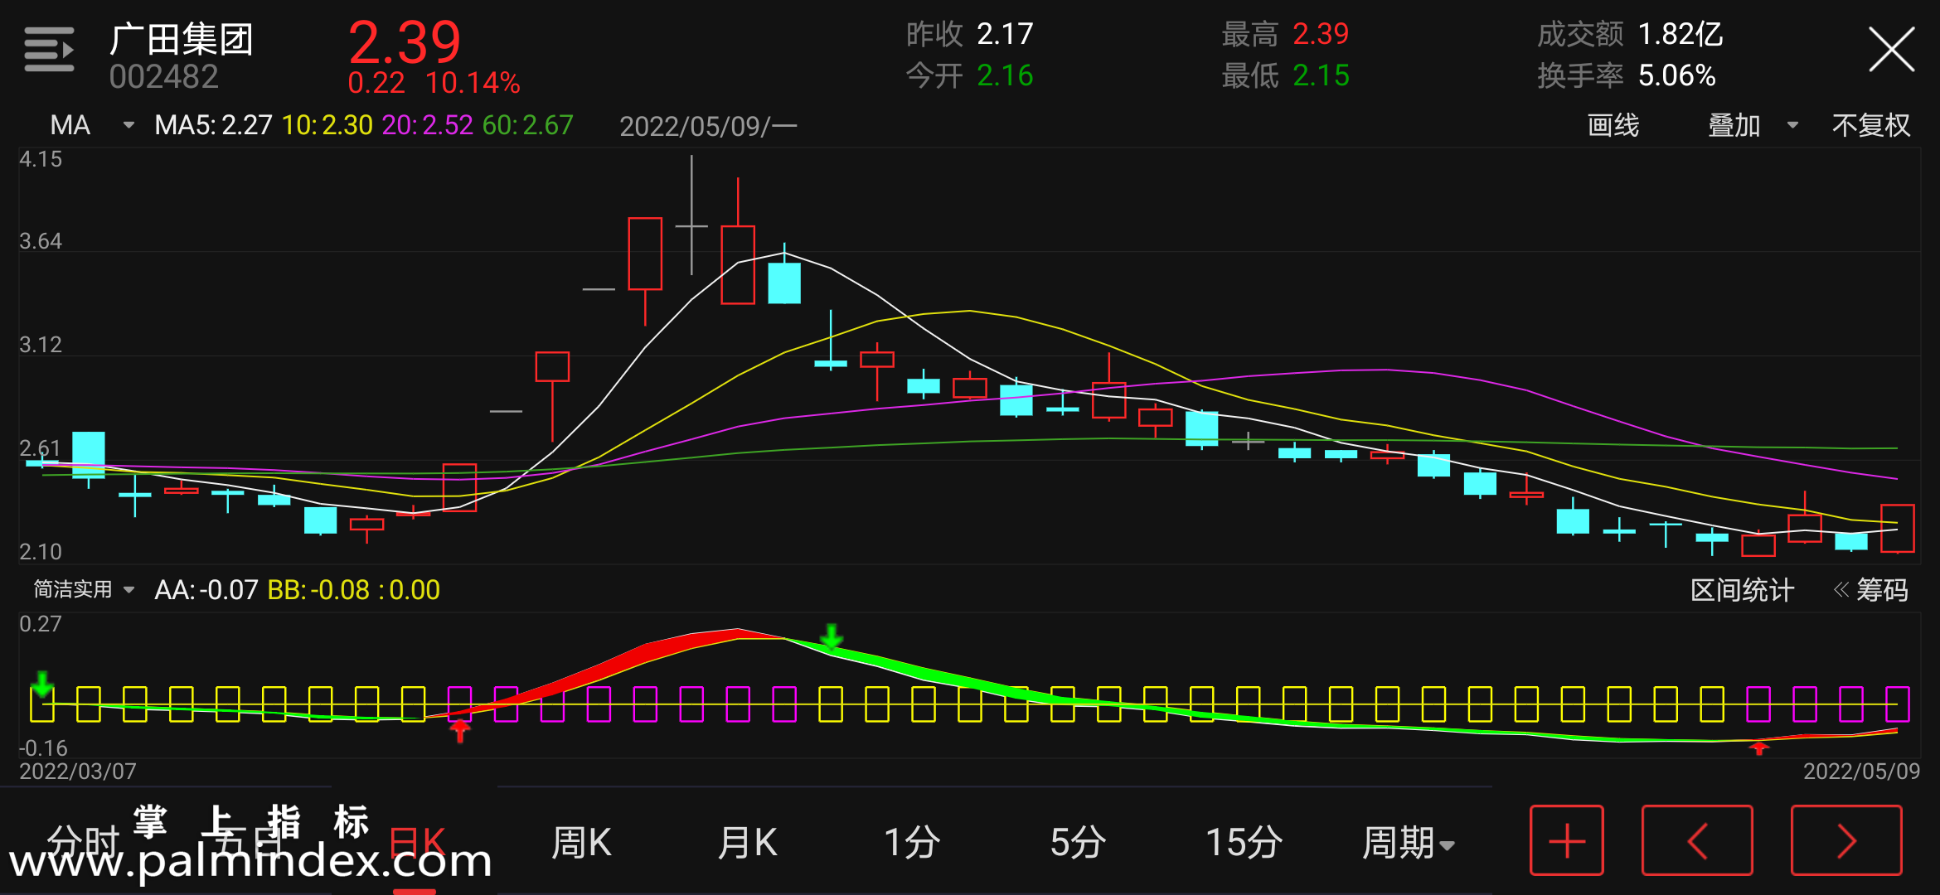Click the AA: -0.07 indicator value

coord(206,590)
